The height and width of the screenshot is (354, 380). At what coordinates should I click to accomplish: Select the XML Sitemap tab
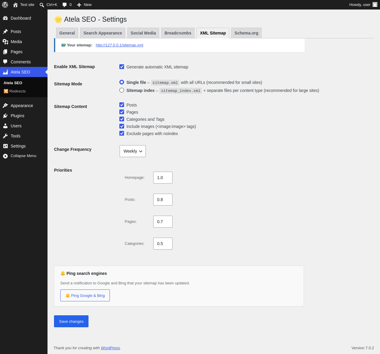coord(213,33)
